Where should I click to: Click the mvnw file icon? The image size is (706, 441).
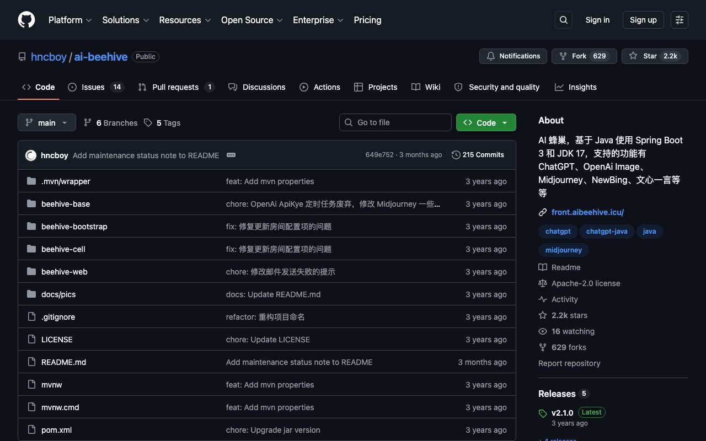coord(31,384)
